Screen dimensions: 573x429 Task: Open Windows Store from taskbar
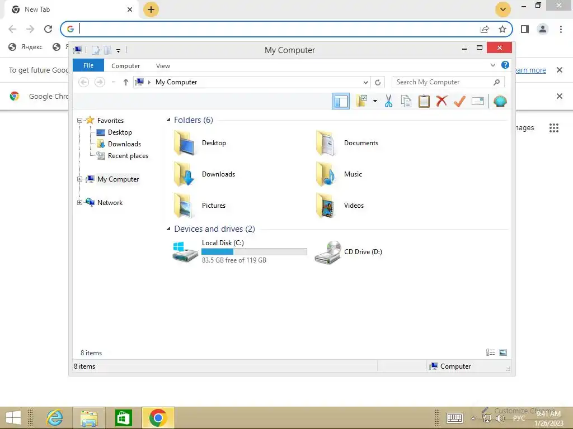(x=123, y=418)
